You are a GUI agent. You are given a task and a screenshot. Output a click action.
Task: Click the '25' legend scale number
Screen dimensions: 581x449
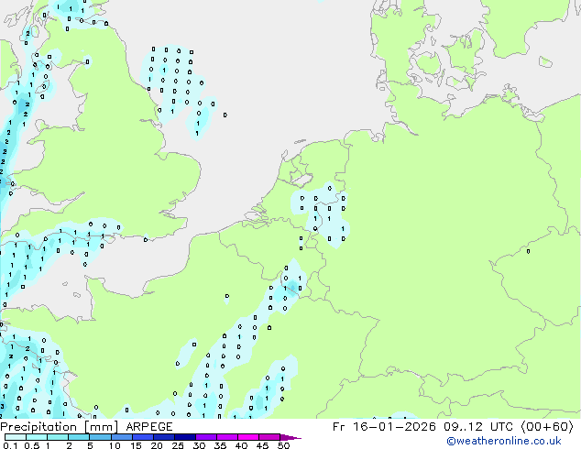coord(178,445)
